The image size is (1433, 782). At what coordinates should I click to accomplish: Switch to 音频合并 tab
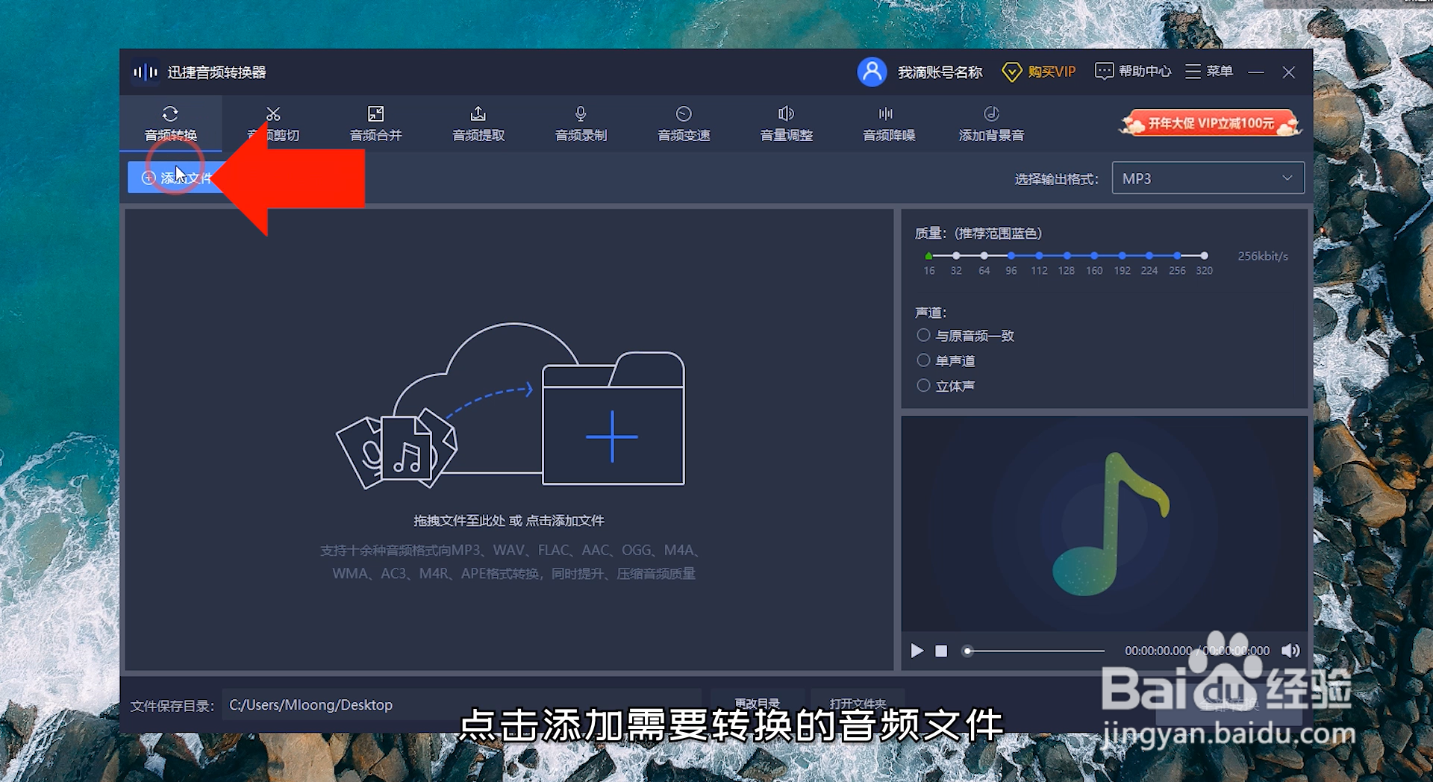click(375, 124)
